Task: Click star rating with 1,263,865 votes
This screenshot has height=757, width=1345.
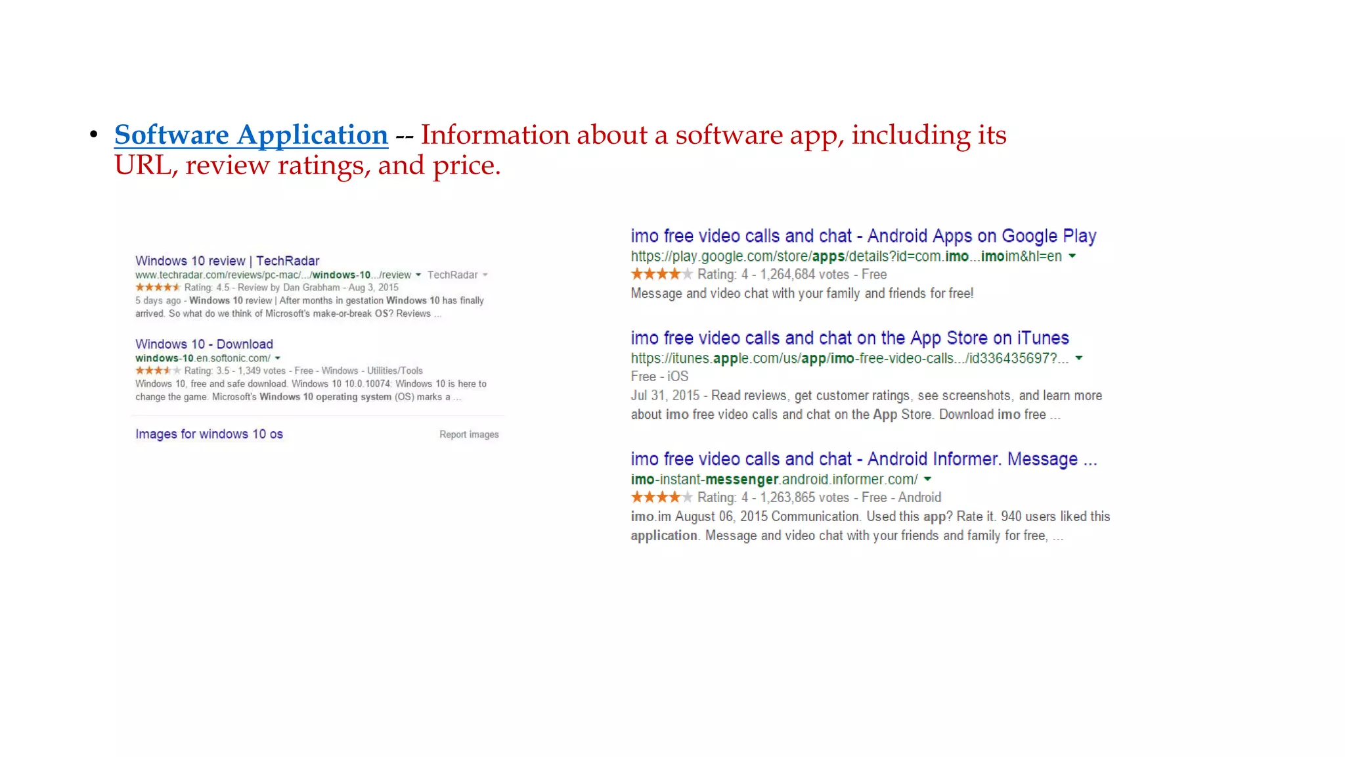Action: point(661,497)
